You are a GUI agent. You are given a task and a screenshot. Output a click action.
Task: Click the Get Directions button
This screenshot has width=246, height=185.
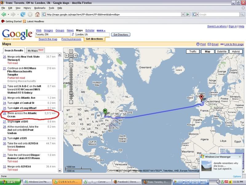click(x=121, y=35)
